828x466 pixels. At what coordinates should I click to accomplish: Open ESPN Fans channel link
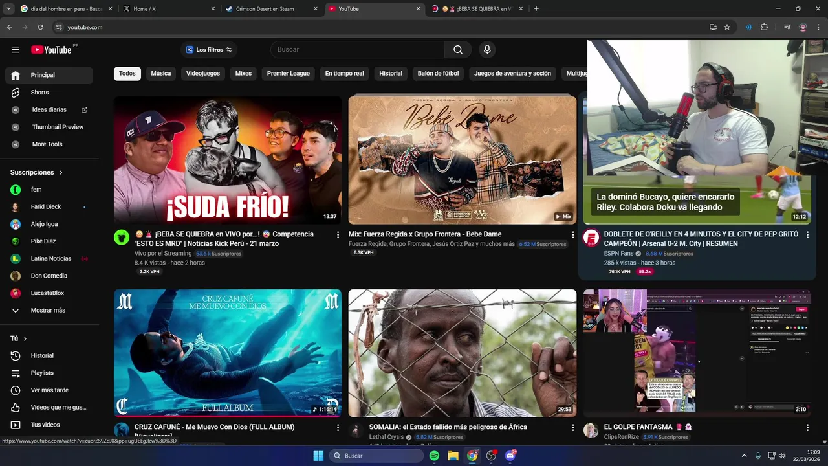(618, 254)
